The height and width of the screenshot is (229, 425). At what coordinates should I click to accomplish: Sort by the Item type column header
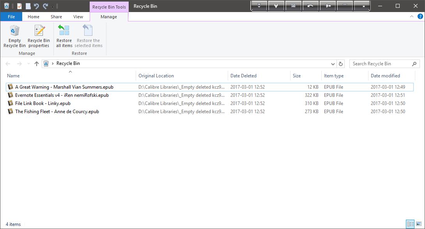click(345, 76)
